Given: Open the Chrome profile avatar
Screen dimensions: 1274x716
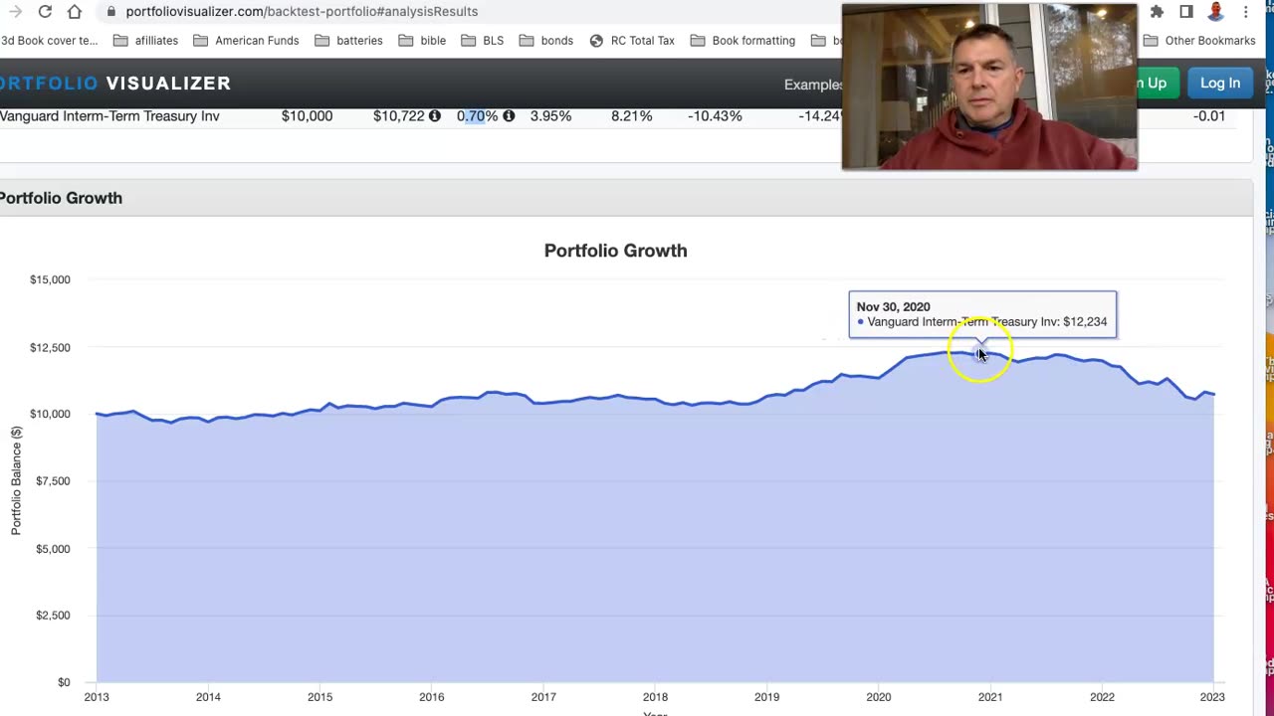Looking at the screenshot, I should point(1215,12).
